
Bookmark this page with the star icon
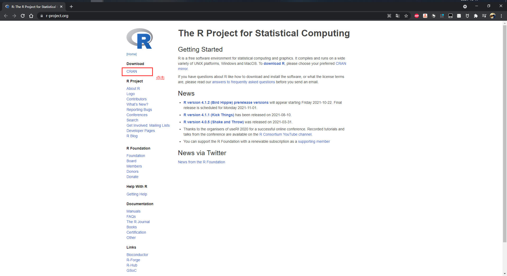coord(406,16)
